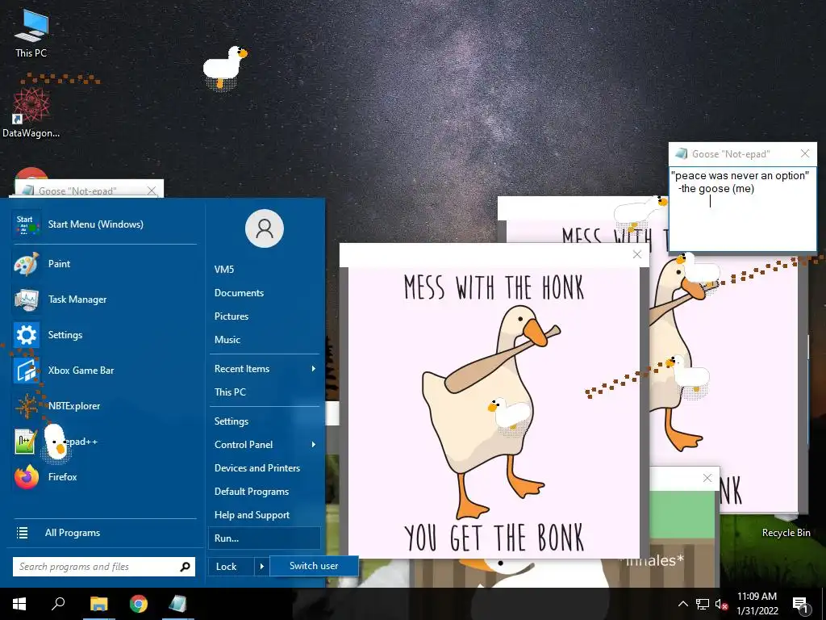Viewport: 826px width, 620px height.
Task: Show hidden system tray icons
Action: 682,604
